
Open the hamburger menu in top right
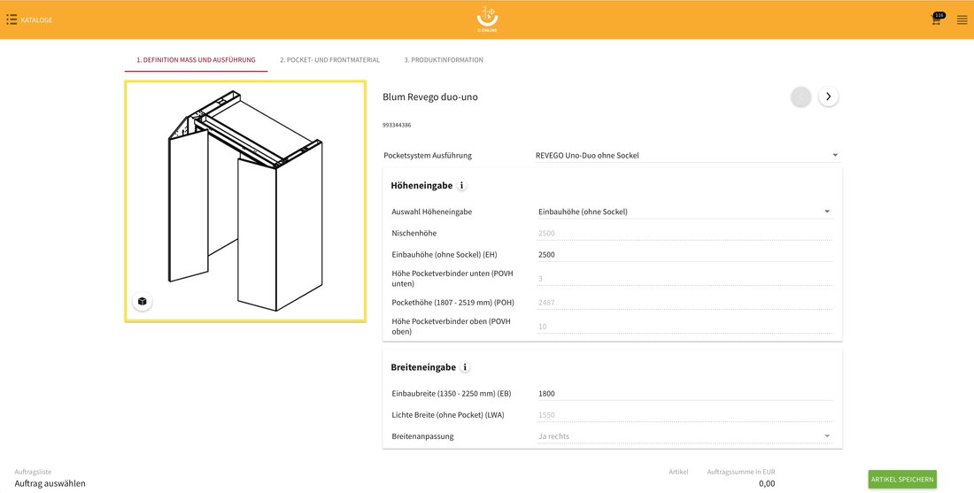pos(962,19)
